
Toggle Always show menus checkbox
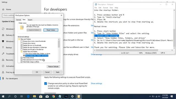[x=21, y=43]
